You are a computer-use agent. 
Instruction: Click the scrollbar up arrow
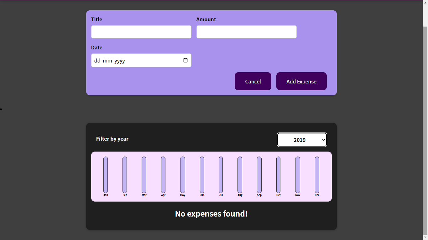[425, 2]
